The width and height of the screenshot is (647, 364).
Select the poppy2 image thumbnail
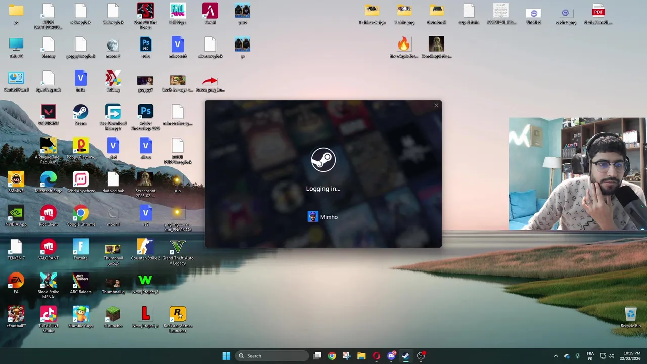[x=145, y=83]
